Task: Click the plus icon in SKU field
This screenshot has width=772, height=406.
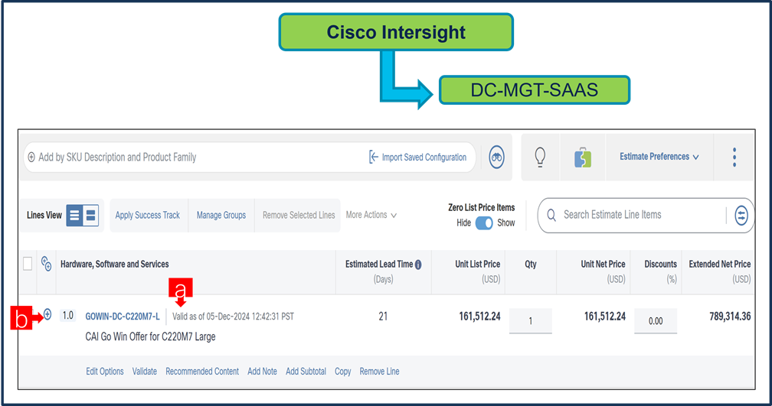Action: (31, 158)
